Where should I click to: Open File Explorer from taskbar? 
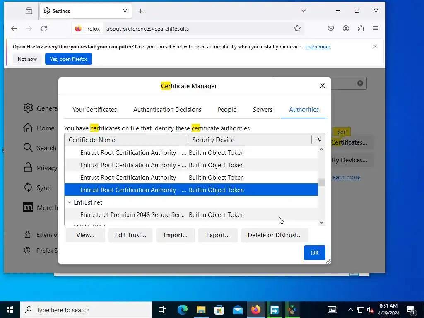click(x=201, y=310)
